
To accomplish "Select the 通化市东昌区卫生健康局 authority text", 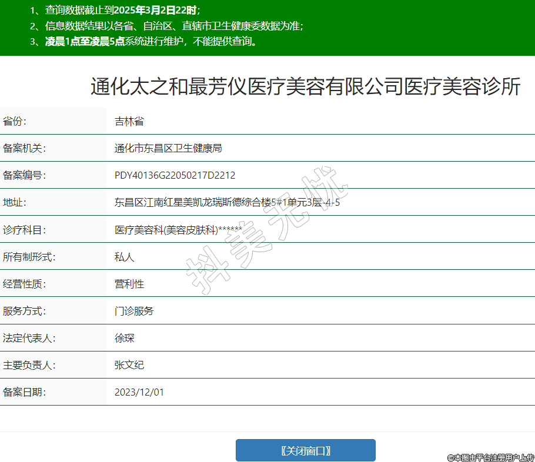I will tap(168, 149).
